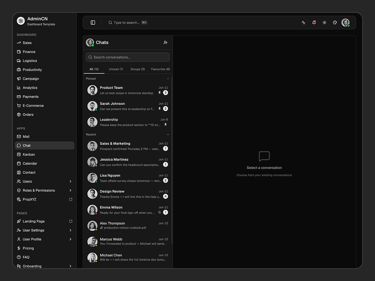The width and height of the screenshot is (375, 281).
Task: Open Pricing page
Action: click(44, 248)
